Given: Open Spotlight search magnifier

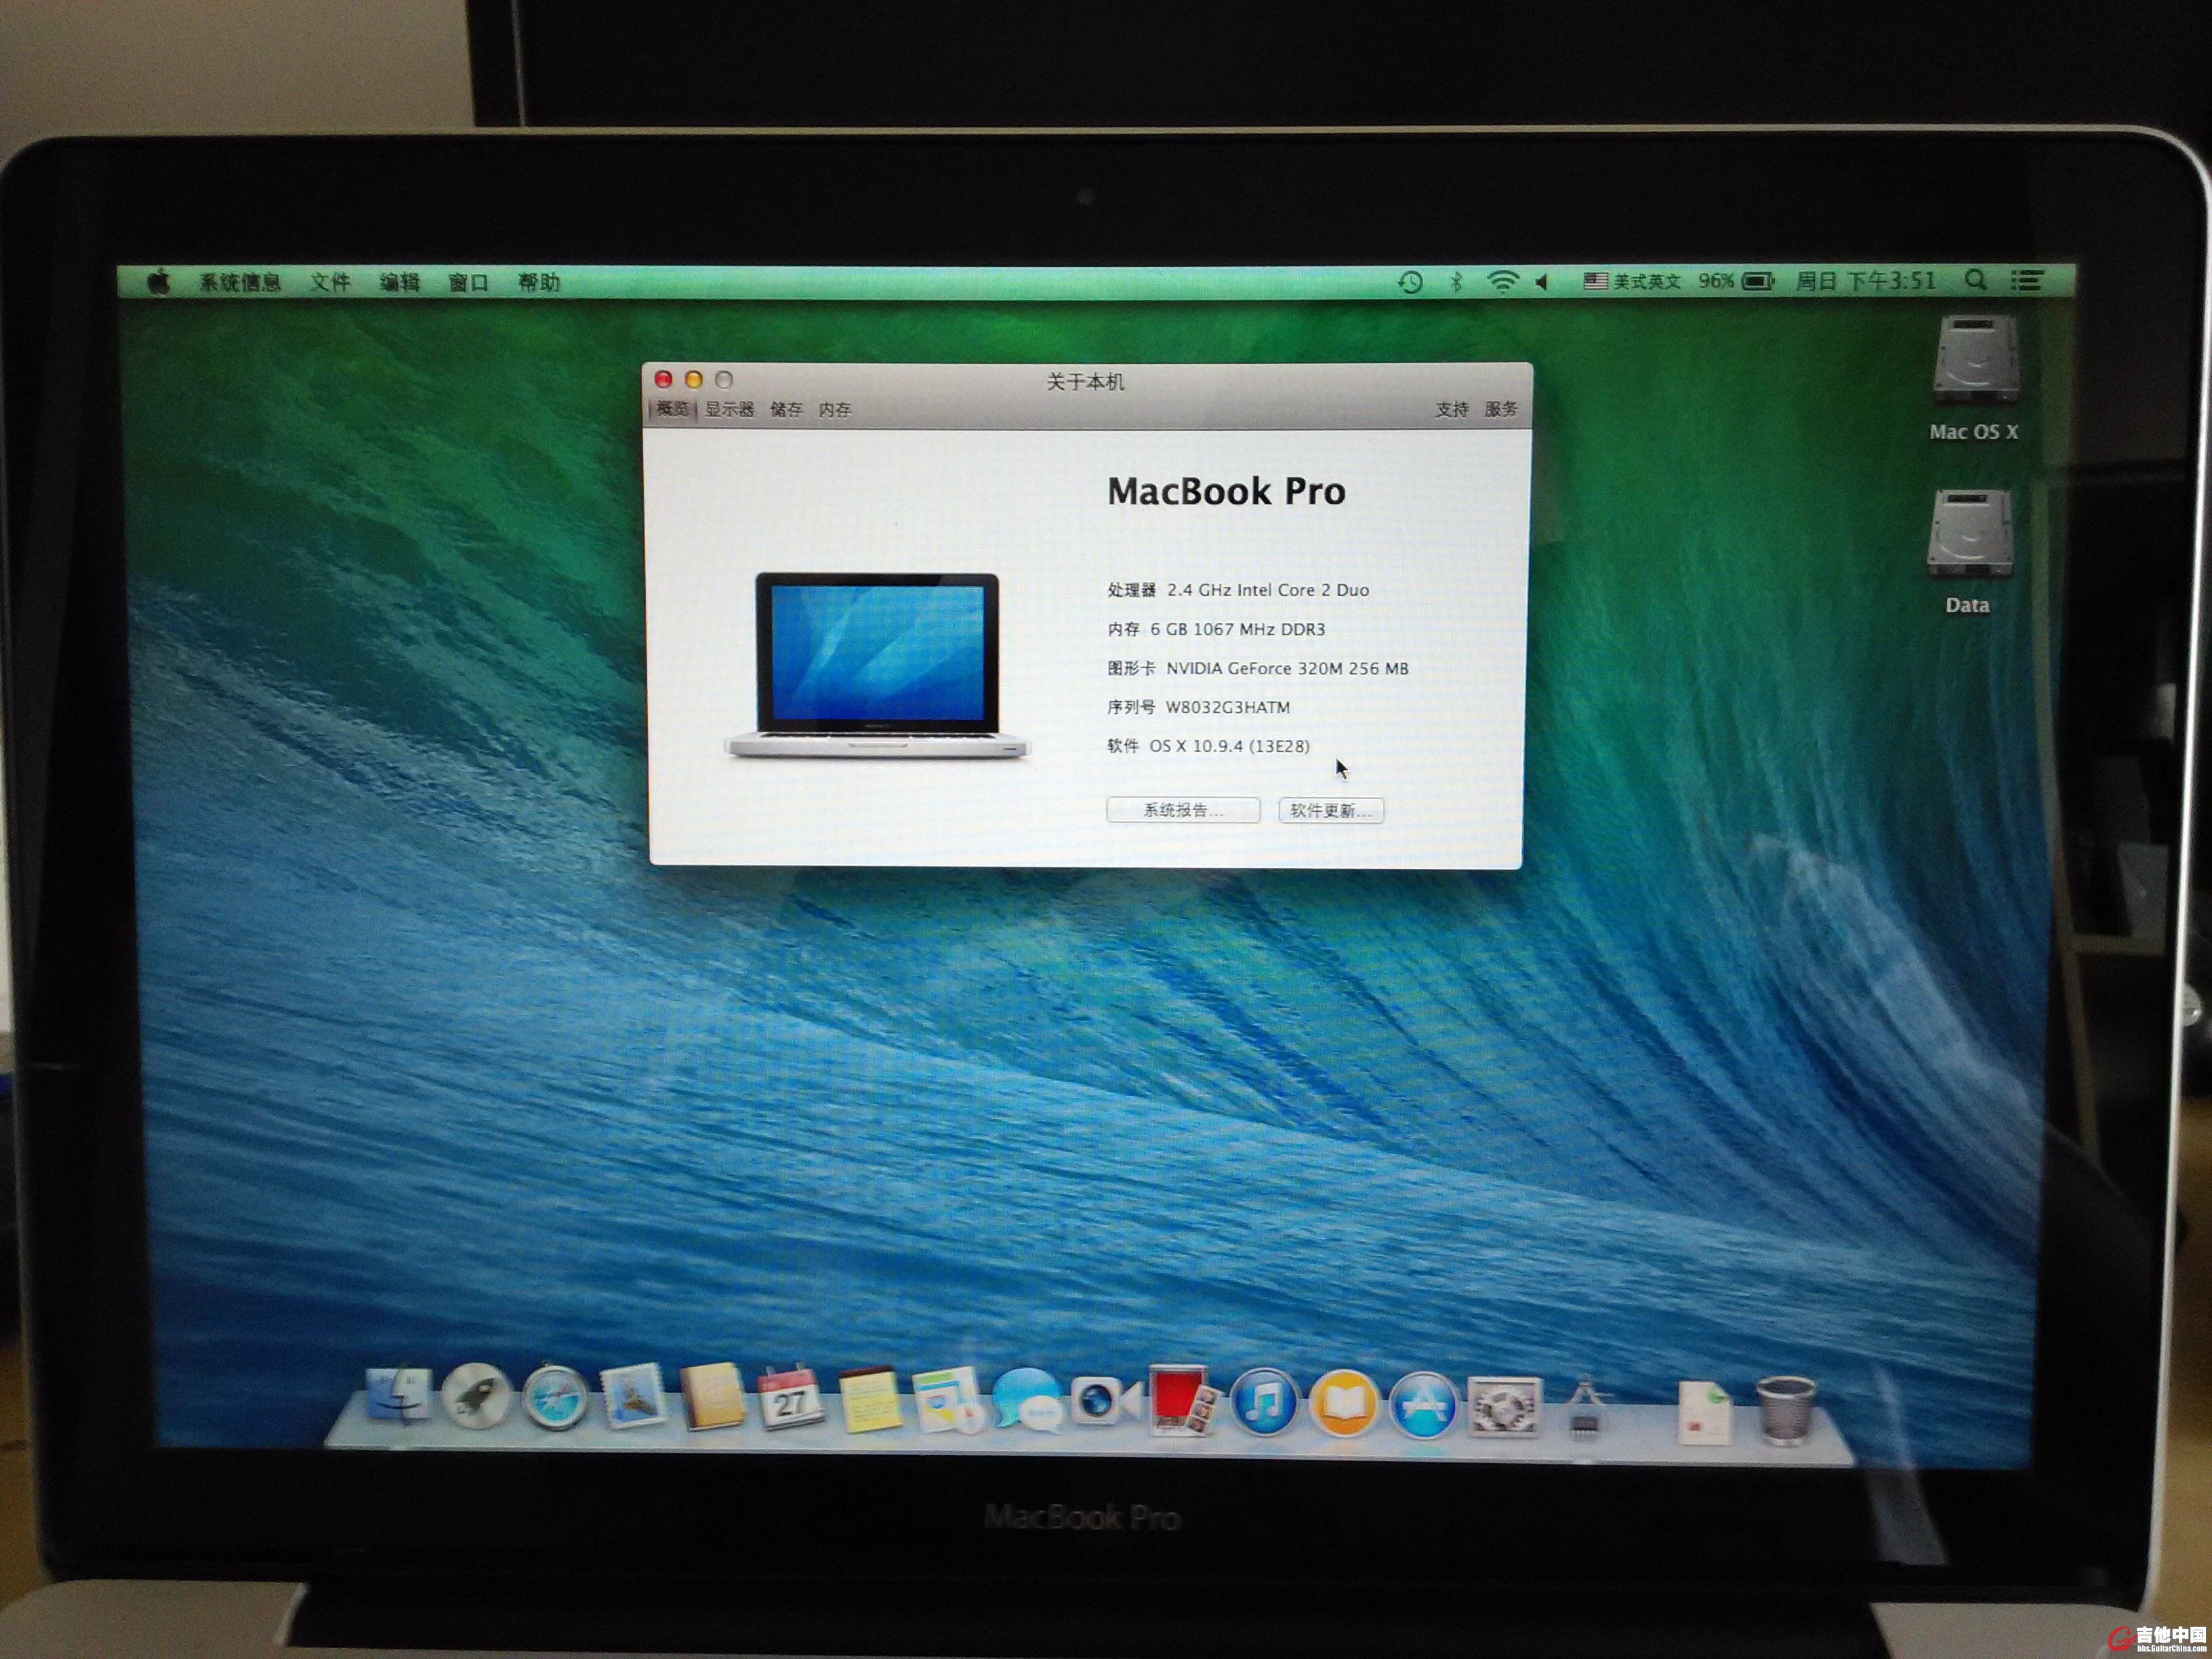Looking at the screenshot, I should [x=1976, y=280].
